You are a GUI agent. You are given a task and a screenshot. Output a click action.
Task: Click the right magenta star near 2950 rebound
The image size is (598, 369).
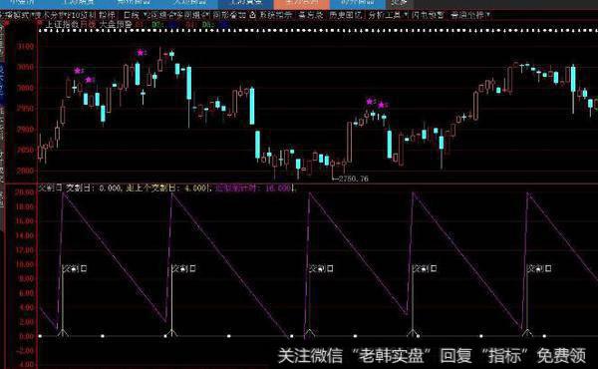point(381,105)
